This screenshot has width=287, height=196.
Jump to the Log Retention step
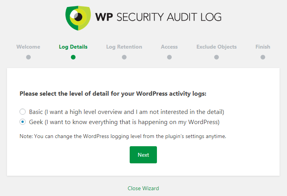(124, 47)
